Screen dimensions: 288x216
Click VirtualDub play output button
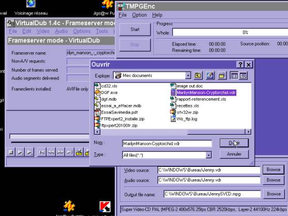point(29,152)
